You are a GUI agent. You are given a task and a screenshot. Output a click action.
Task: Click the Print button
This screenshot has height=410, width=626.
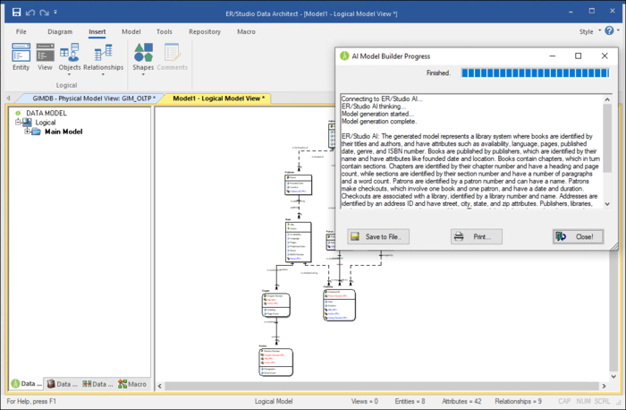[477, 236]
